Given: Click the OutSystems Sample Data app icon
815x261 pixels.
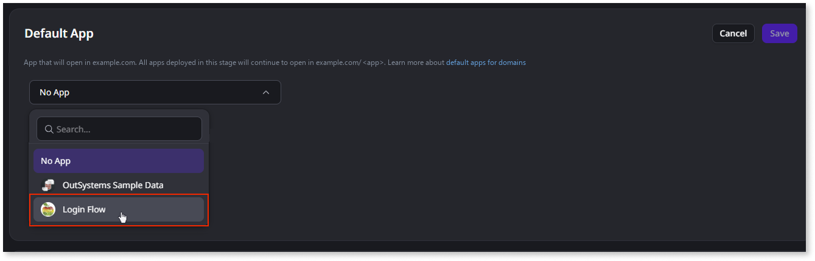Looking at the screenshot, I should pos(47,185).
